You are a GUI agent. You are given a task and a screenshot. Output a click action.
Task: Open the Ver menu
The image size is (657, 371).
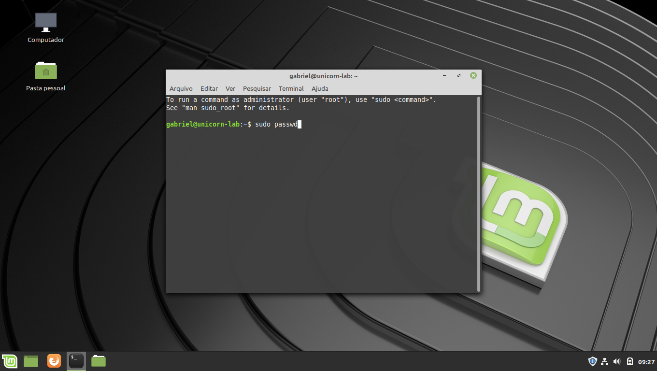[x=230, y=88]
